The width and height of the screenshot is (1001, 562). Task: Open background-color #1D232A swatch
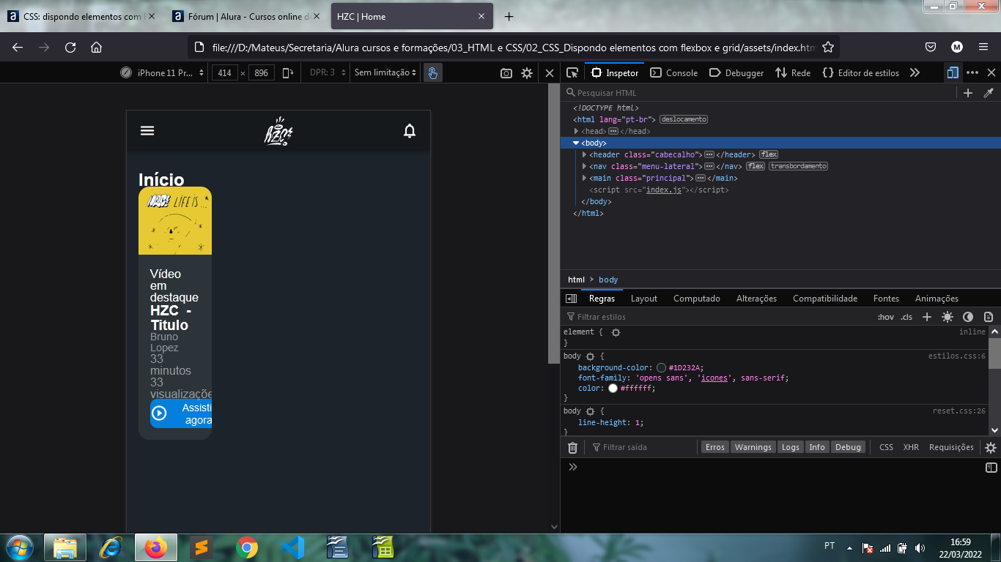pyautogui.click(x=661, y=368)
